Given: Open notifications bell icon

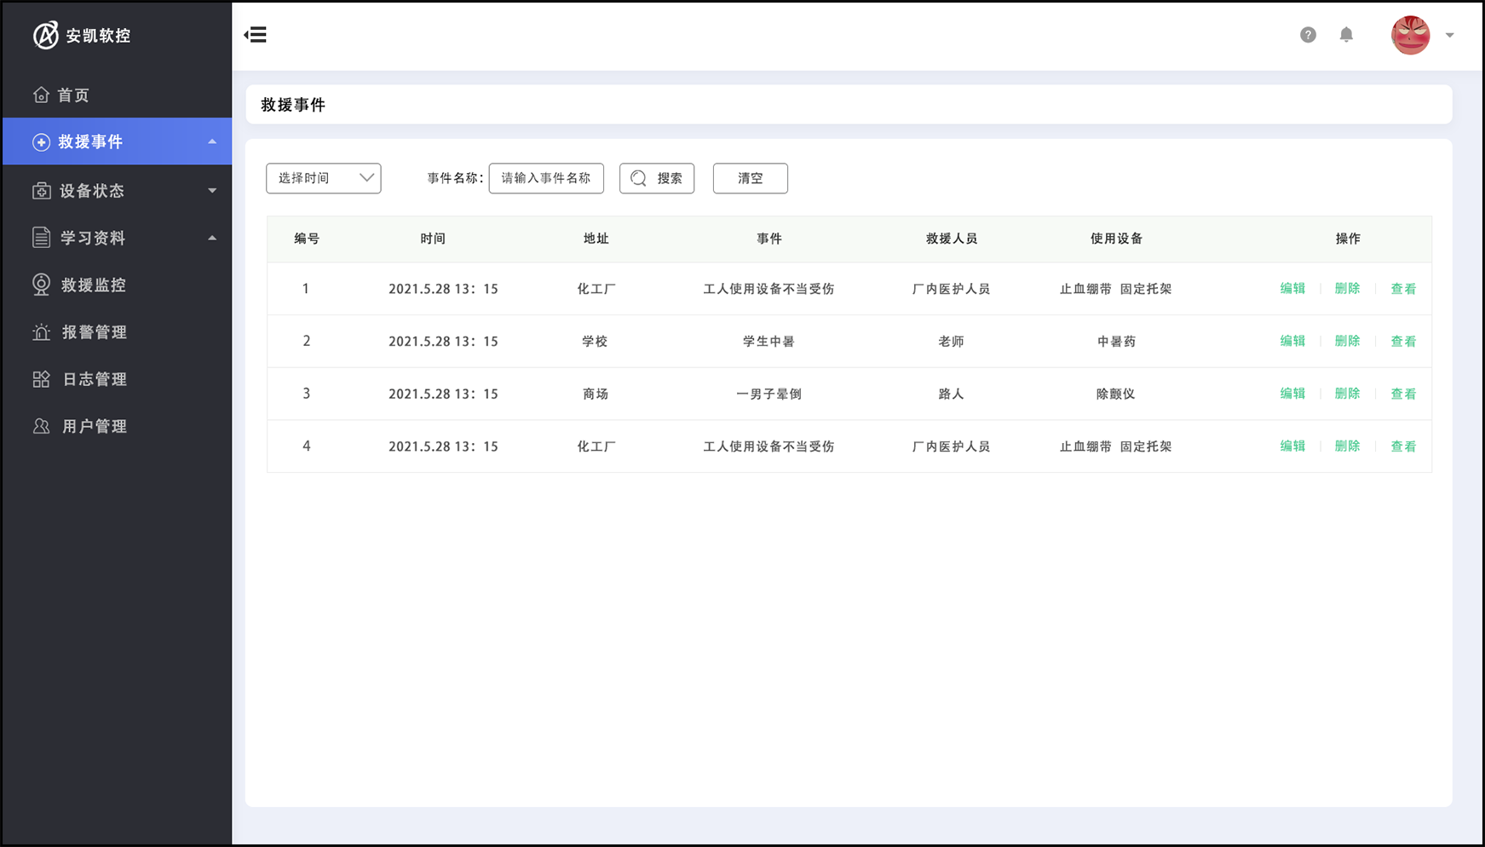Looking at the screenshot, I should [x=1346, y=35].
